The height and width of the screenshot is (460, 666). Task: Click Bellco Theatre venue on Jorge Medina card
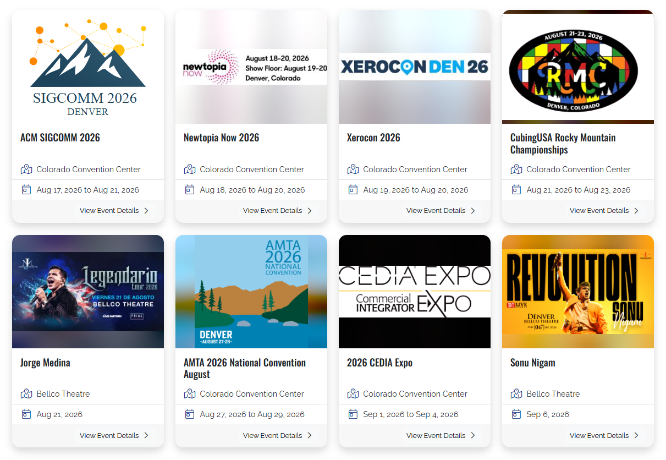63,394
